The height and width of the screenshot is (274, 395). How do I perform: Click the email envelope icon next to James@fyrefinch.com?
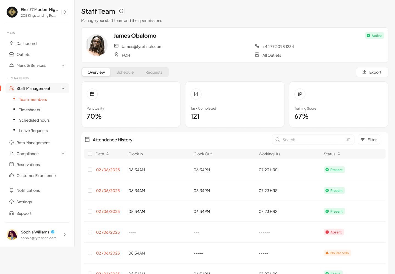coord(116,46)
